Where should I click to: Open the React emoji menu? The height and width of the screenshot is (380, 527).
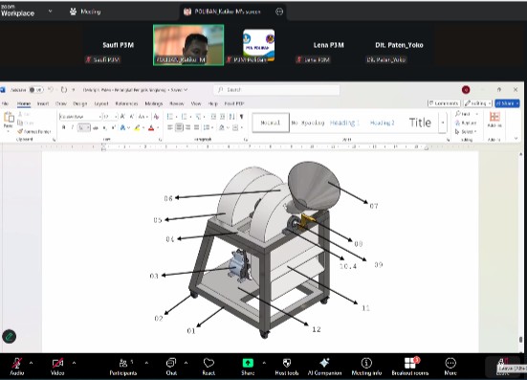[209, 367]
